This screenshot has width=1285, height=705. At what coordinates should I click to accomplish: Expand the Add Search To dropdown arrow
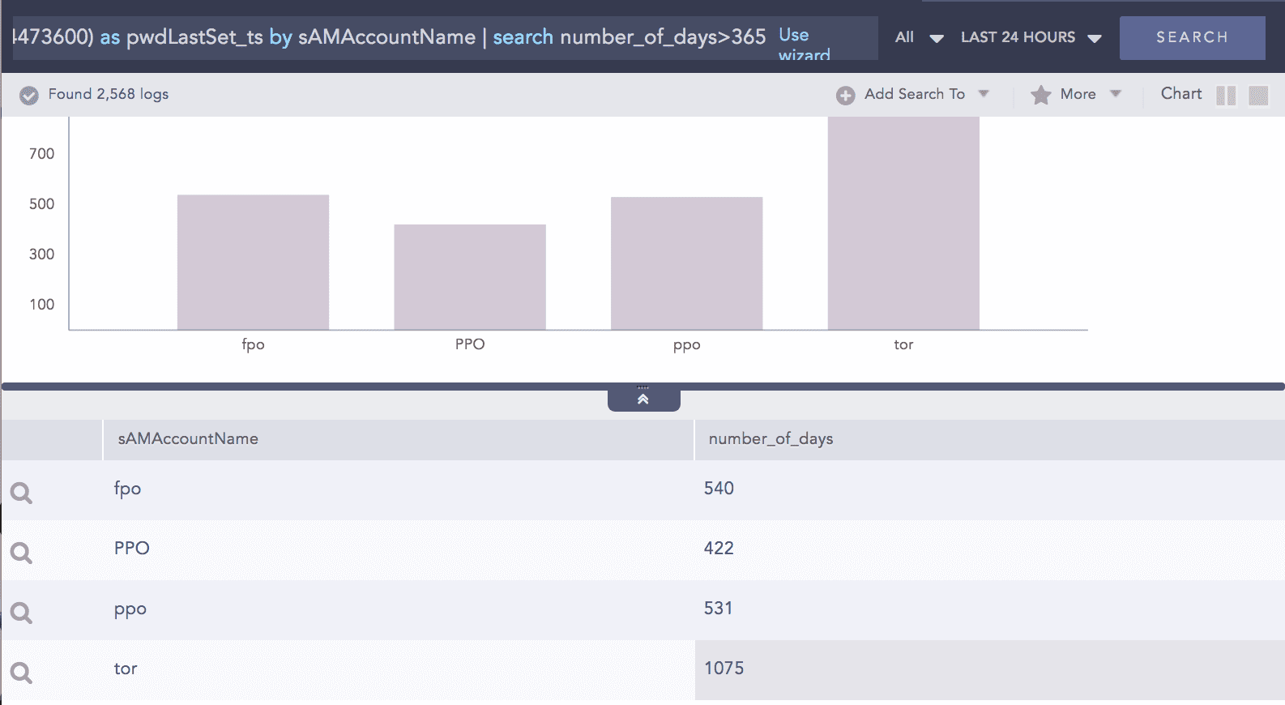(984, 94)
